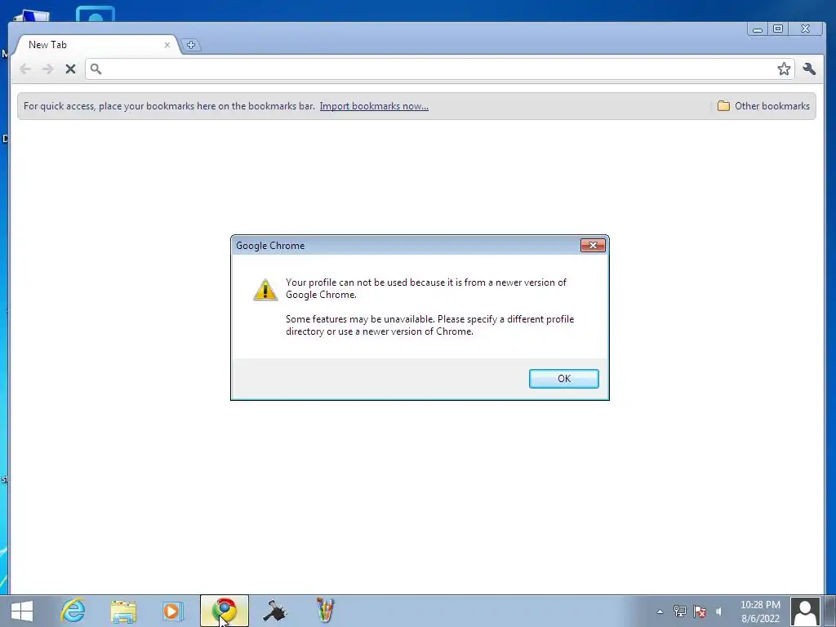
Task: Click the 'Your profile can not be used' message
Action: pos(426,288)
